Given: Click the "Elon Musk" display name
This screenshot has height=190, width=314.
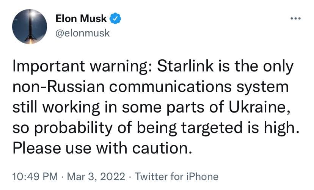Looking at the screenshot, I should pyautogui.click(x=81, y=19).
